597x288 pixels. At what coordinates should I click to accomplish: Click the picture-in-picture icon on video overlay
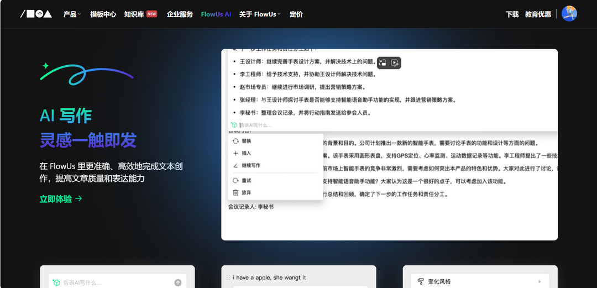click(383, 63)
